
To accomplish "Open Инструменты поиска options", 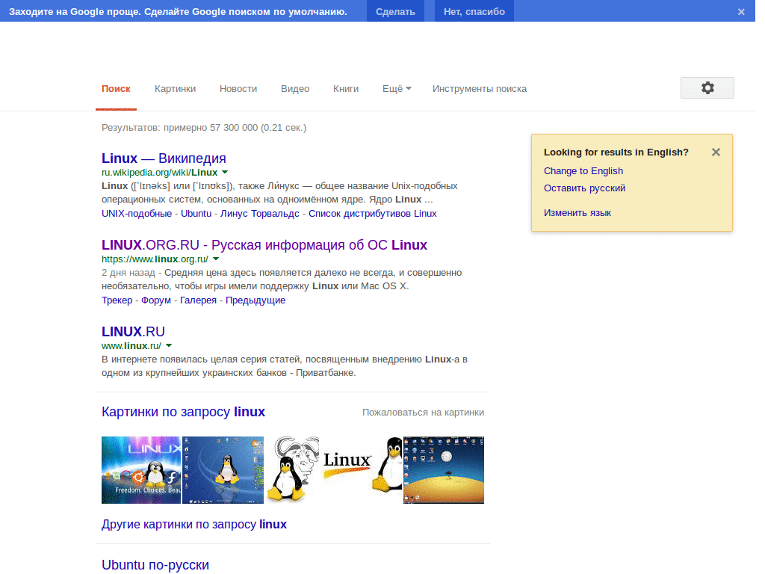I will pos(480,89).
